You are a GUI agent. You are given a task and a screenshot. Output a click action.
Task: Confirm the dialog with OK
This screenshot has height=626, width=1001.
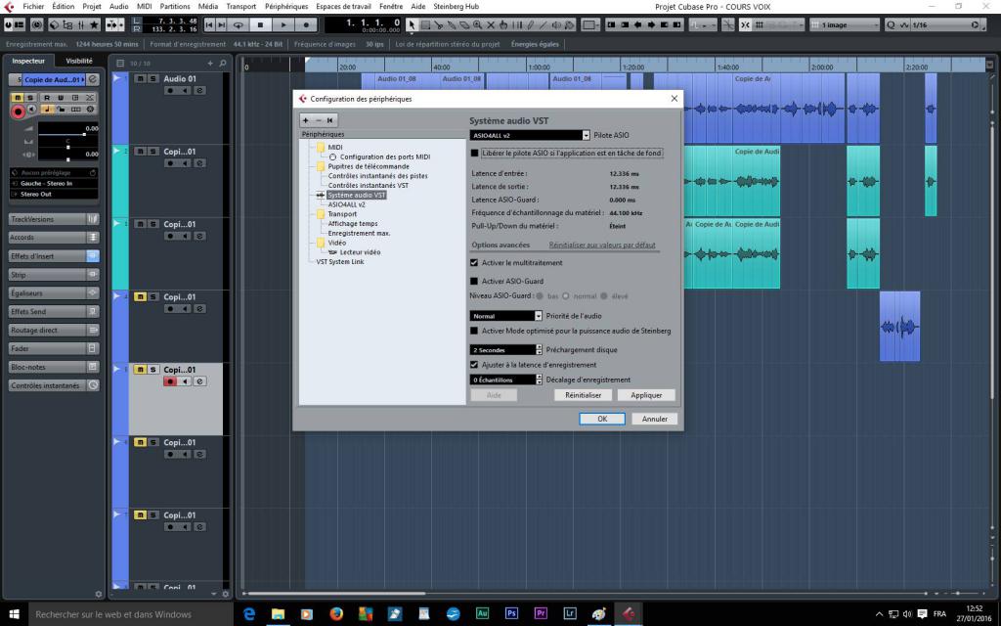coord(602,419)
